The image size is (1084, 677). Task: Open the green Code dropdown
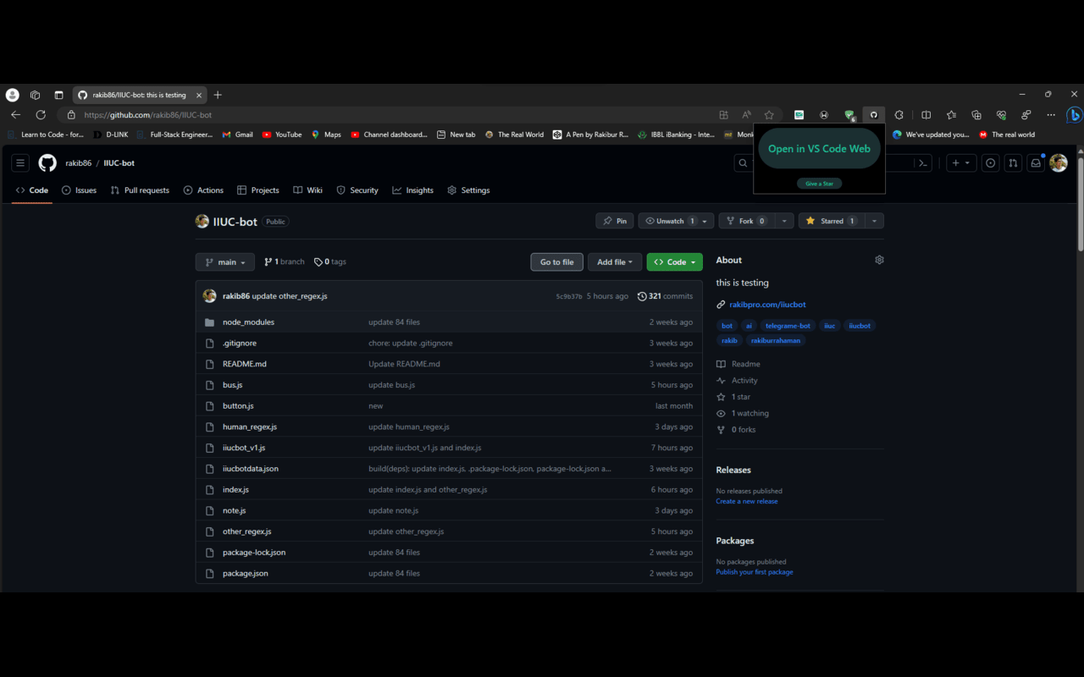coord(674,261)
